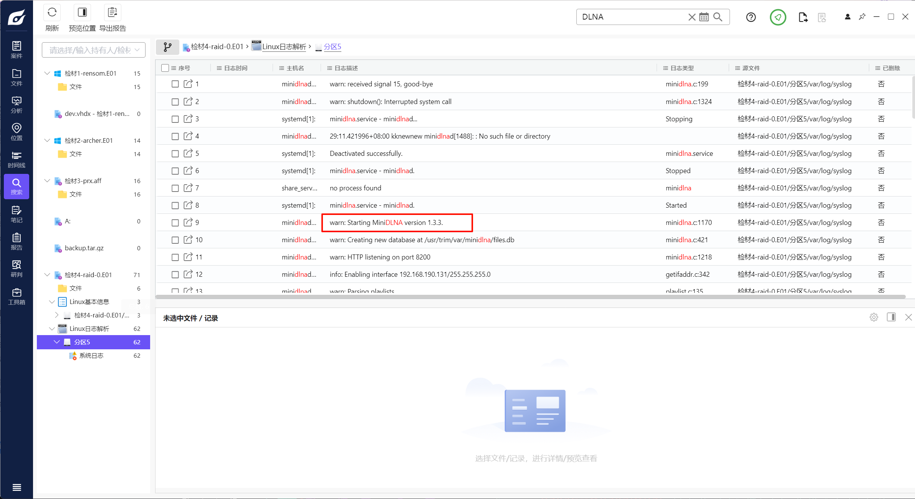Click the Refresh (刷新) toolbar icon

tap(52, 13)
